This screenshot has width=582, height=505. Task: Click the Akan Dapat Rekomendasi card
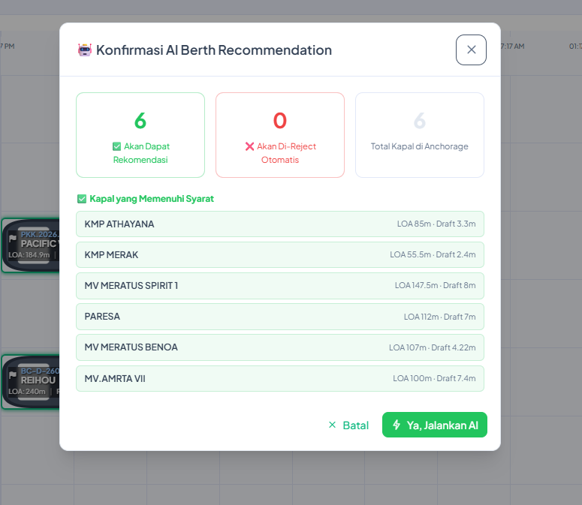point(140,135)
